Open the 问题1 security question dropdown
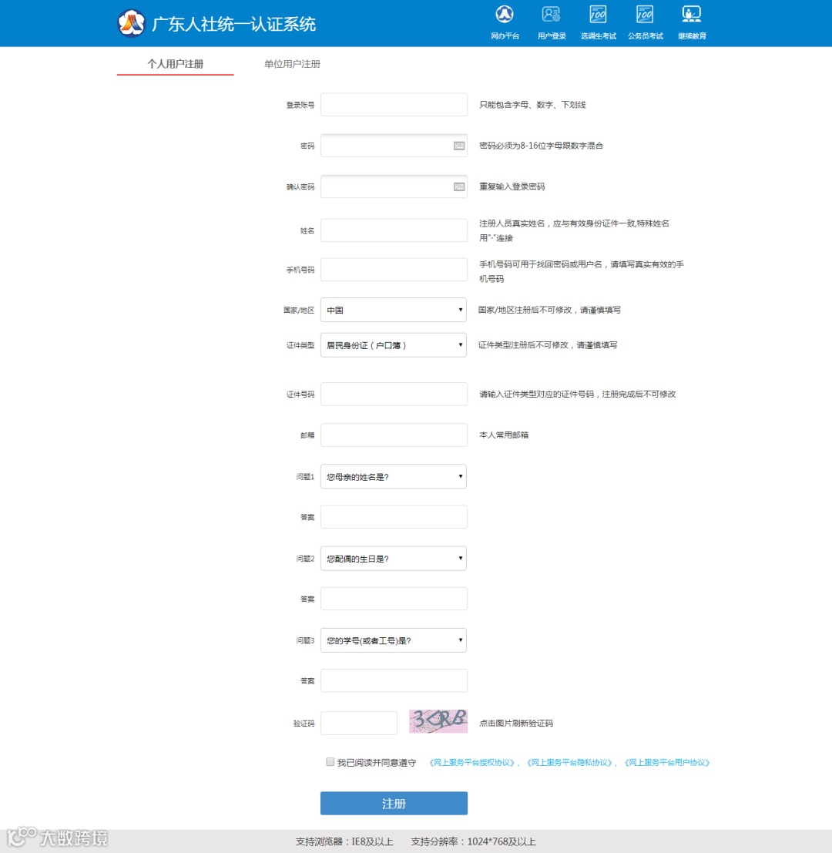 (x=394, y=476)
